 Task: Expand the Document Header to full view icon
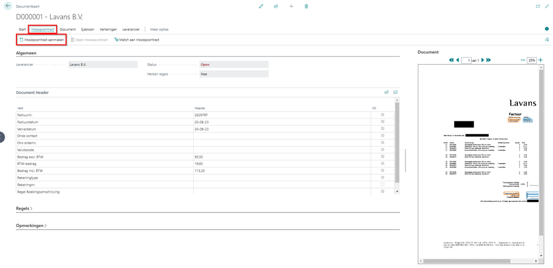pos(396,92)
